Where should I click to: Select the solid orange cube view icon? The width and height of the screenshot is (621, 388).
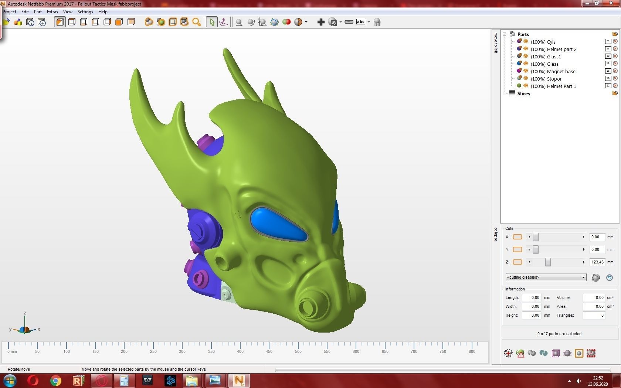(119, 22)
